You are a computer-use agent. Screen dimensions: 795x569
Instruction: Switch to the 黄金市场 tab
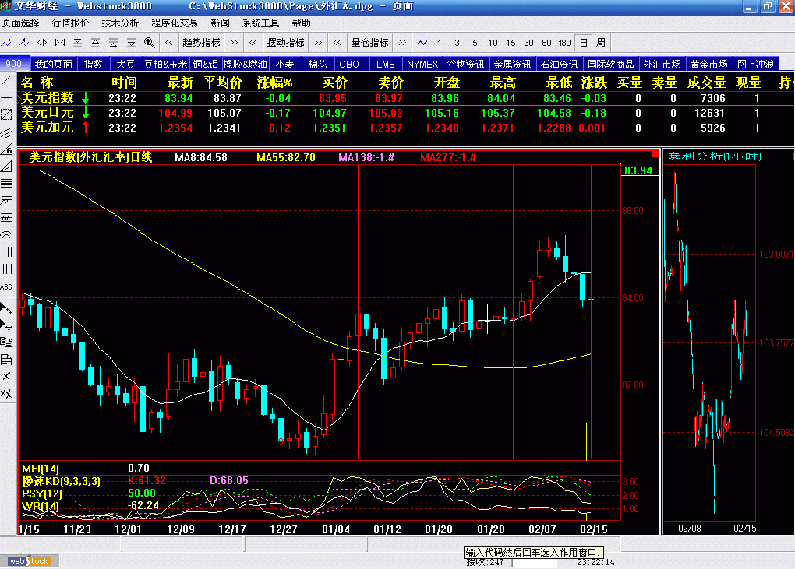[x=708, y=65]
